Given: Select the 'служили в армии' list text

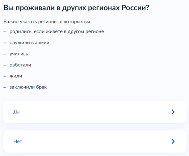Looking at the screenshot, I should coord(29,43).
